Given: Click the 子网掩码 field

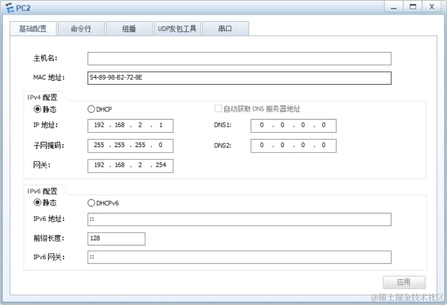Looking at the screenshot, I should [x=130, y=146].
